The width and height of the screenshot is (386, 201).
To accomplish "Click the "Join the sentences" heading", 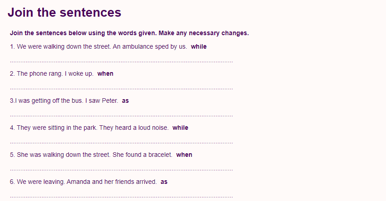I will [65, 13].
